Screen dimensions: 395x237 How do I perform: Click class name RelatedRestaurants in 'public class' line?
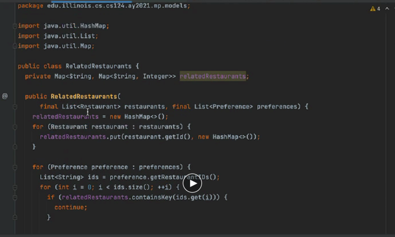coord(99,66)
